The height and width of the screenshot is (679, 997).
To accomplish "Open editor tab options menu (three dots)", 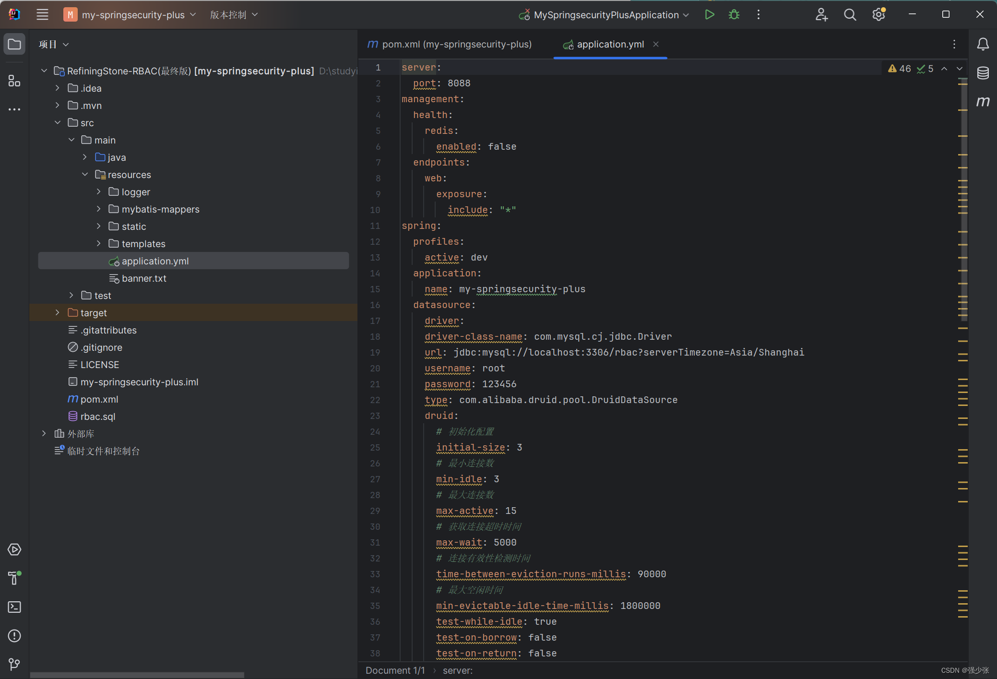I will click(954, 44).
